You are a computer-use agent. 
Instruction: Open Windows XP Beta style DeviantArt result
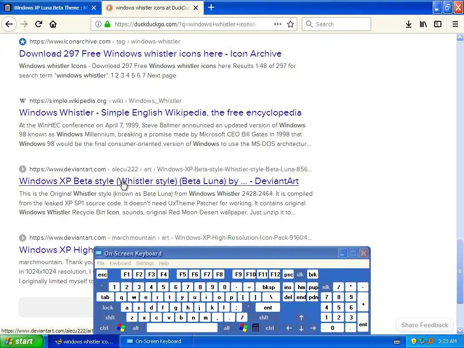159,181
